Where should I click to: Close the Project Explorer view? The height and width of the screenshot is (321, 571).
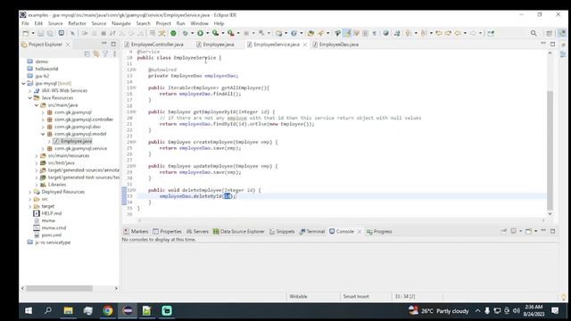68,45
